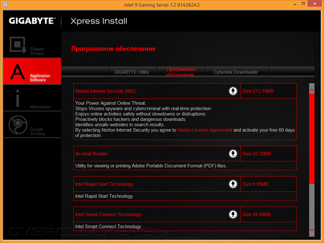Click the red Intel Rapid Start Technology title
Screen dimensions: 324x243
coord(104,184)
